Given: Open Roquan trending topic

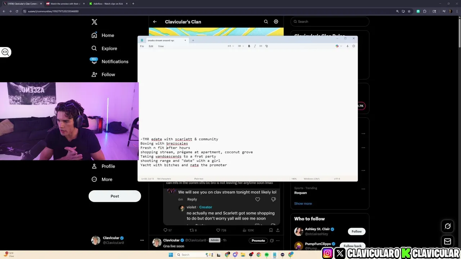Looking at the screenshot, I should (300, 193).
